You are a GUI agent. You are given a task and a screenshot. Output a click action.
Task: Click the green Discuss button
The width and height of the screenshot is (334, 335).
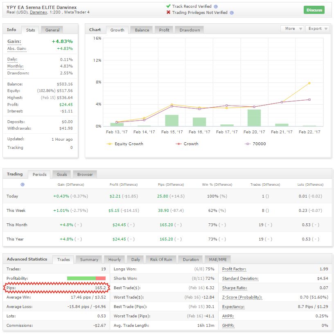[314, 10]
